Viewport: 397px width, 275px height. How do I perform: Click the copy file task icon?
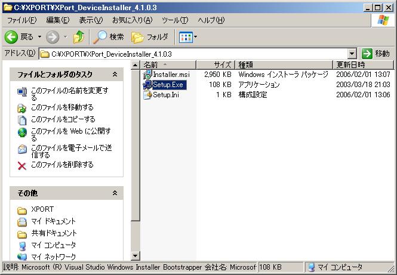(22, 120)
